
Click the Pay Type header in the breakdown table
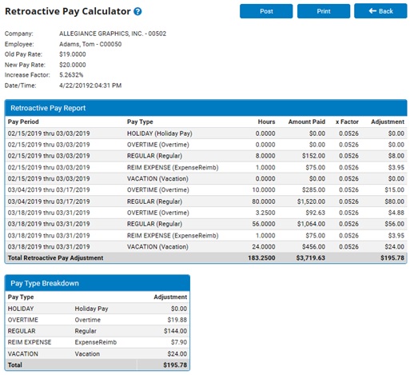tap(21, 297)
